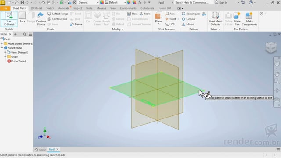Click the ViewCube in the viewport

click(271, 47)
